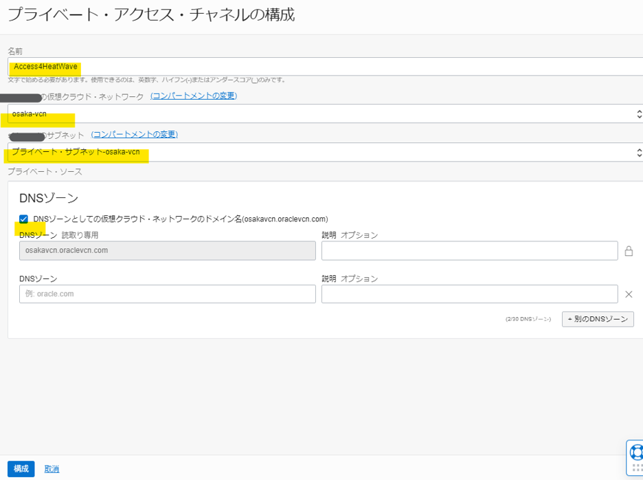Remove the second DNS zone with the X icon
643x480 pixels.
629,294
